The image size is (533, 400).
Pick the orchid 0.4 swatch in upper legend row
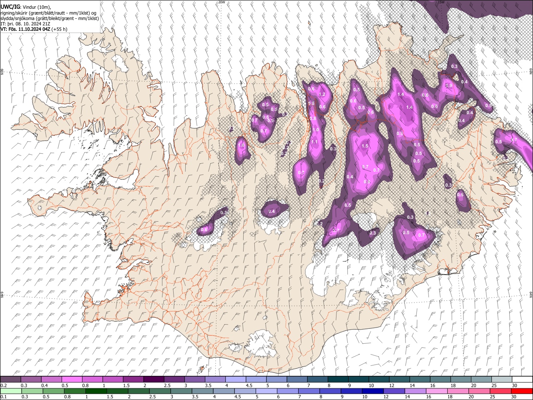pos(52,380)
